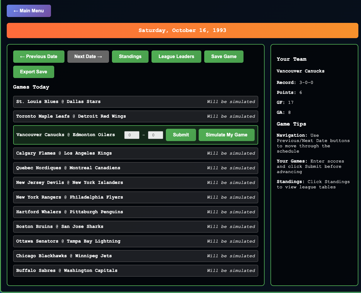Click Simulate My Game
This screenshot has width=361, height=293.
(x=227, y=135)
